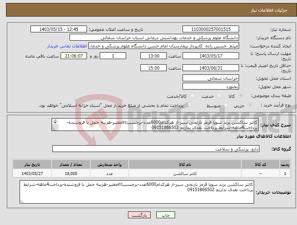Toggle the اسناد خزانه اسلامی payment checkbox
Viewport: 297px width, 225px height.
189,105
